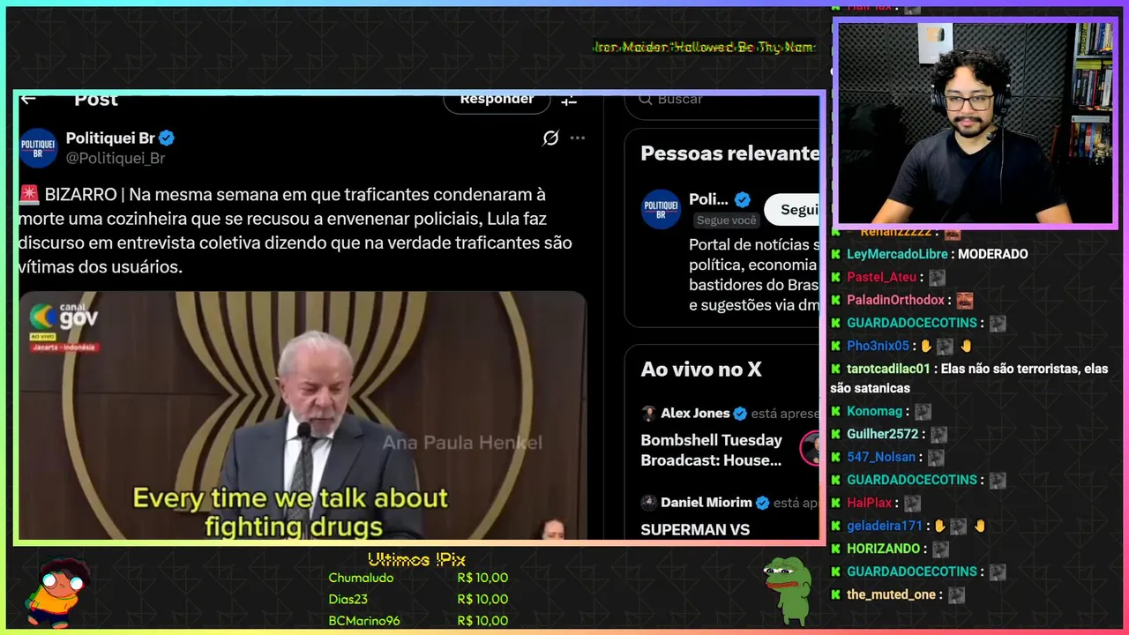Play the Lula speech video
Screen dimensions: 1129x635
coord(303,415)
